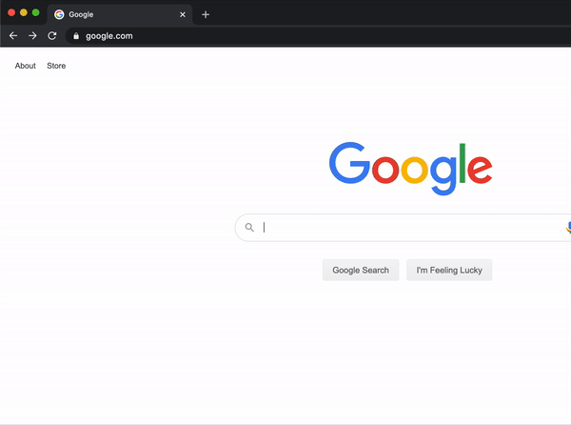This screenshot has height=425, width=571.
Task: Open the Store link
Action: point(56,66)
